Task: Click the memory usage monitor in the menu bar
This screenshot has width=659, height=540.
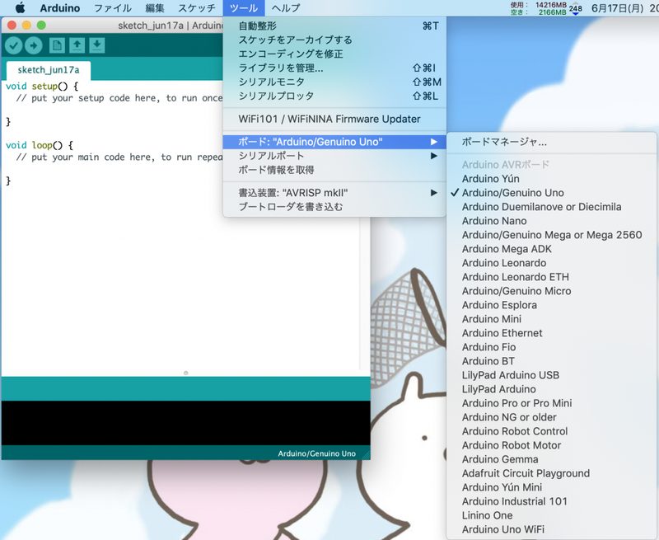Action: pyautogui.click(x=545, y=8)
